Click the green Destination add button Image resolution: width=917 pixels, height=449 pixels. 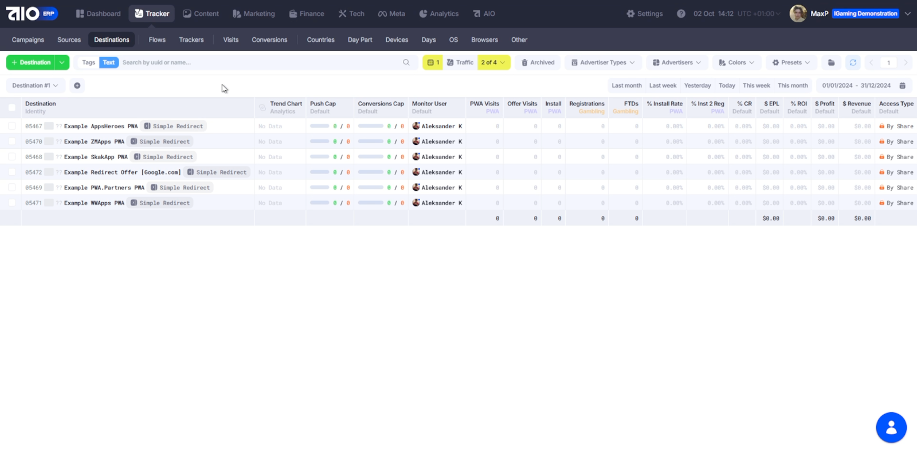tap(31, 62)
